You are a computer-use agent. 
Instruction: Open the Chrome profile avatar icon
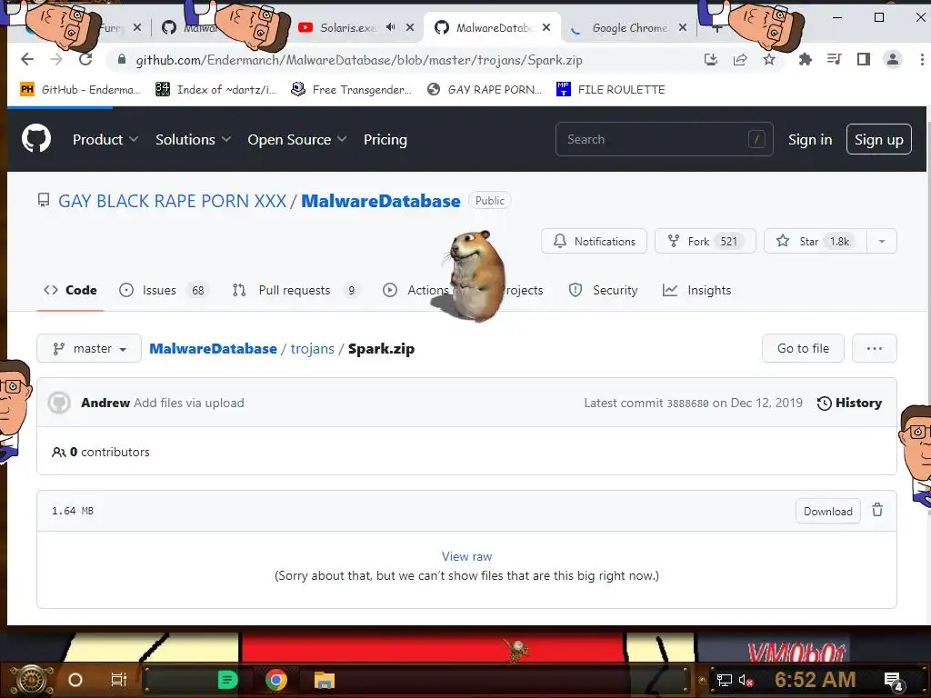coord(893,59)
